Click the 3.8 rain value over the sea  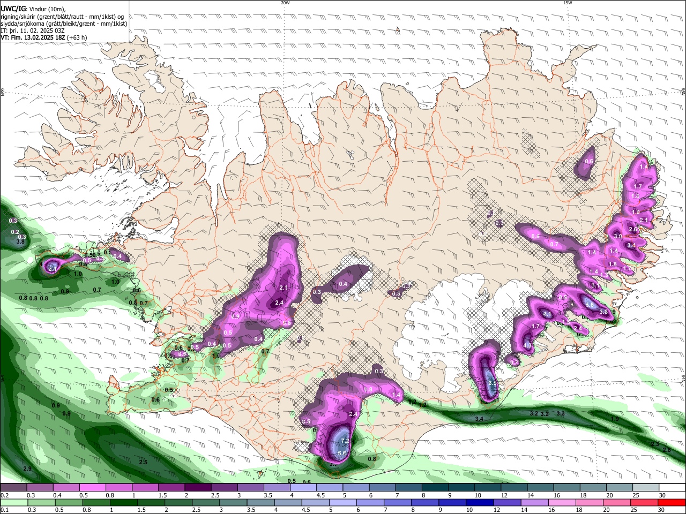(x=21, y=242)
